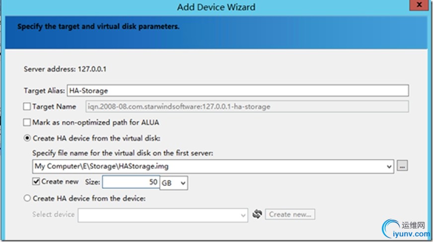This screenshot has width=433, height=242.
Task: Close the Add Device Wizard window
Action: click(419, 4)
